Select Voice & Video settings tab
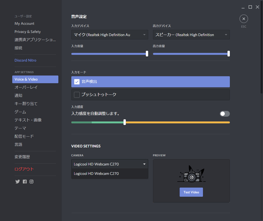The width and height of the screenshot is (263, 221). point(35,79)
